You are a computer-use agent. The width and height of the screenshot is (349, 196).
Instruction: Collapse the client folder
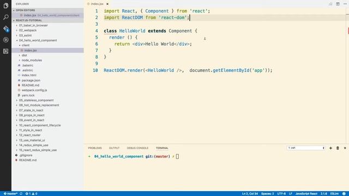26,45
